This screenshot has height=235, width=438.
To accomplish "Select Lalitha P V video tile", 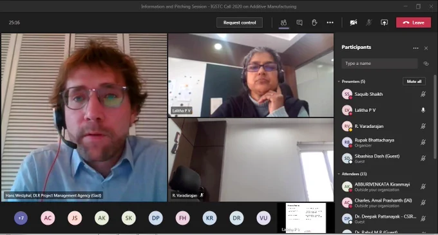I will tap(251, 75).
